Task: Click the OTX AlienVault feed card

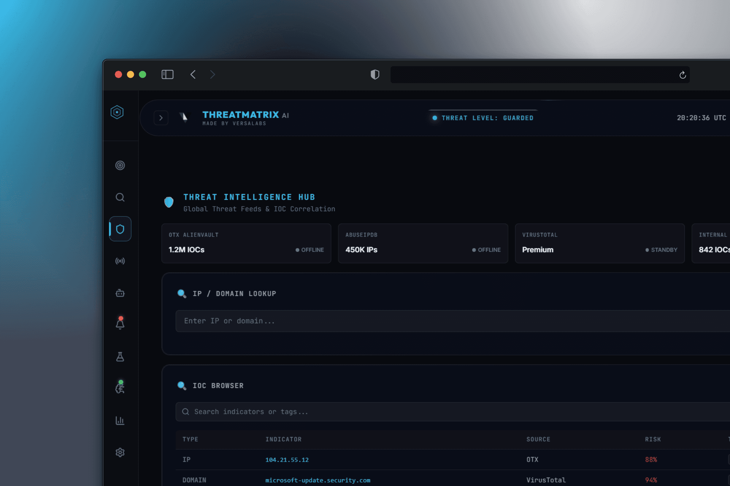Action: (x=246, y=243)
